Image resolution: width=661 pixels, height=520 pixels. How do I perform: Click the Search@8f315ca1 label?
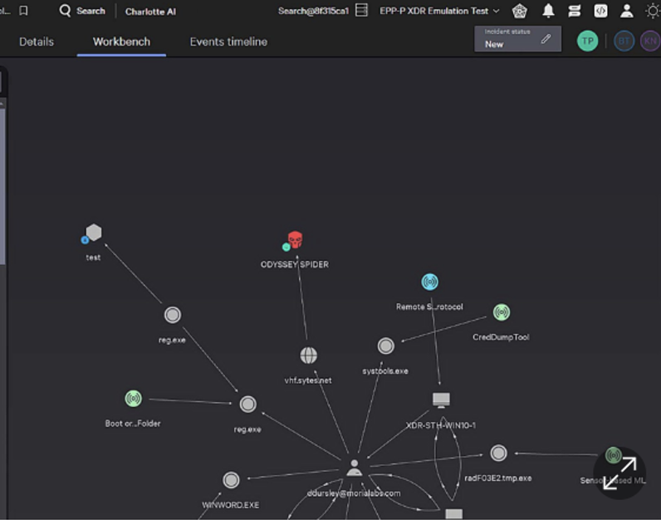tap(313, 11)
